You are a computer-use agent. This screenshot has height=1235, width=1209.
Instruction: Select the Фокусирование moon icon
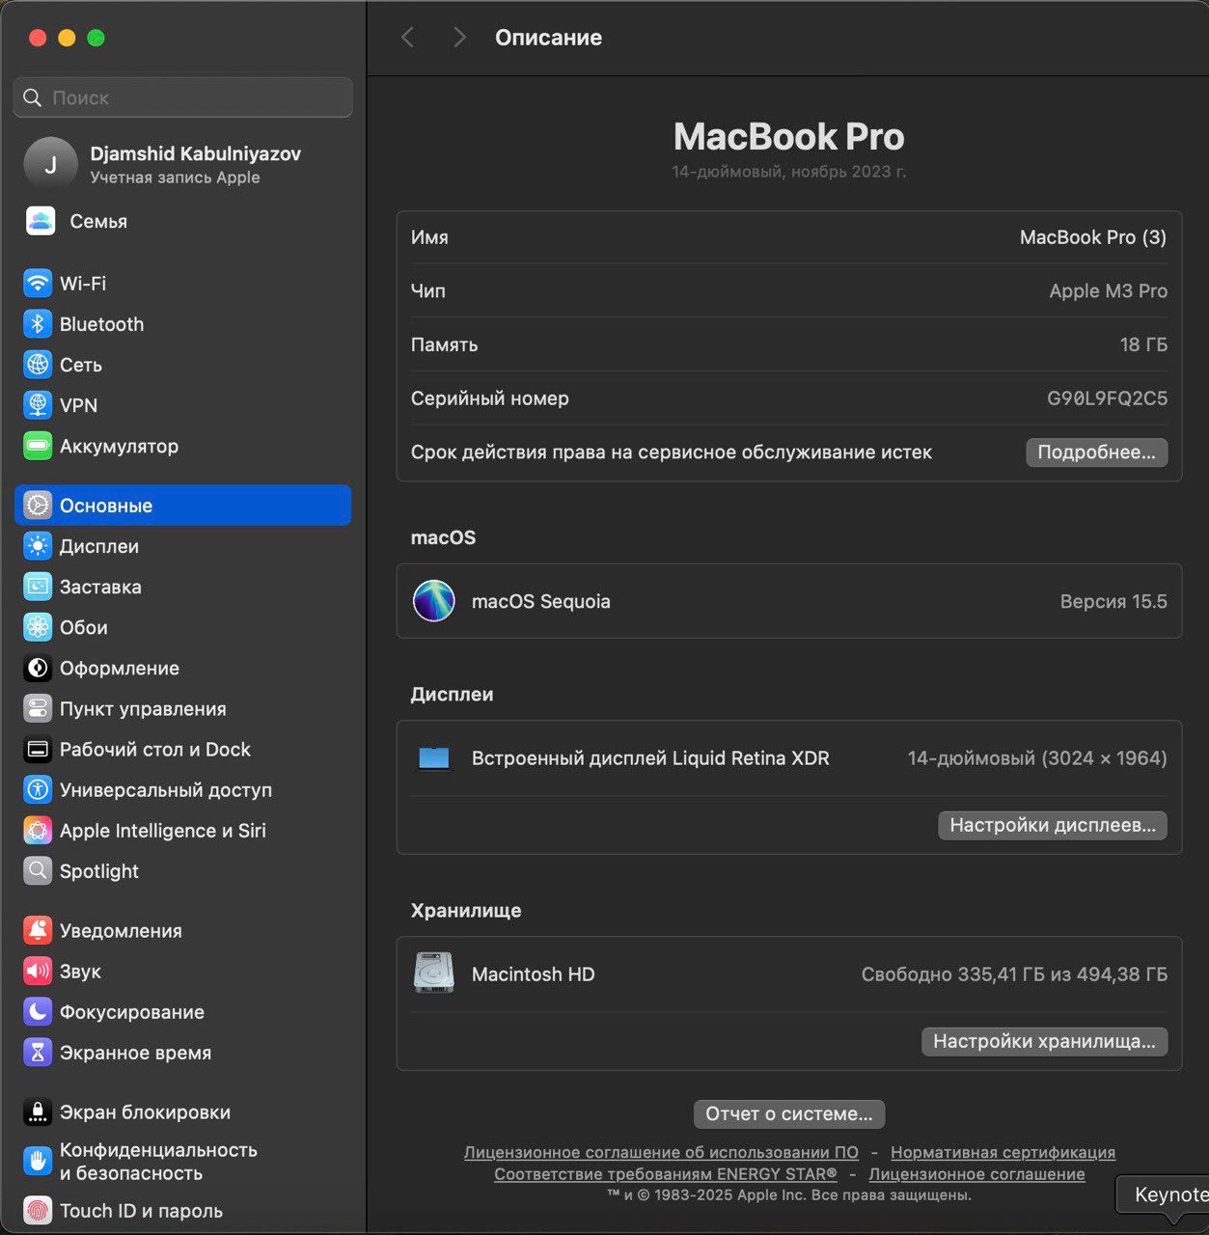[x=38, y=1011]
